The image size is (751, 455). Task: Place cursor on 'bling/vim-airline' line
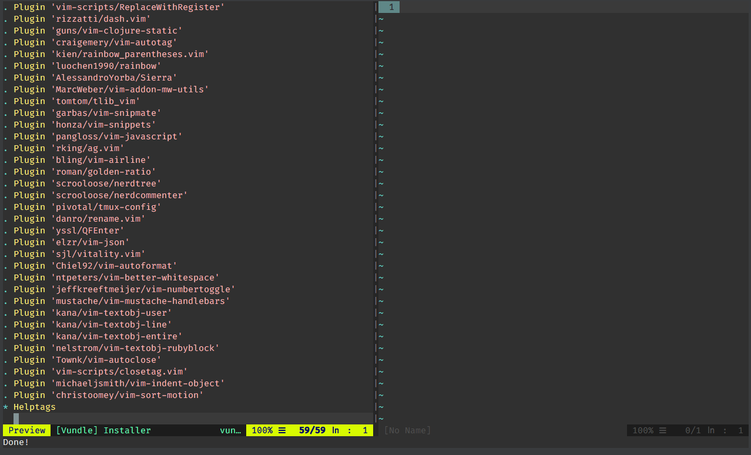tap(77, 160)
